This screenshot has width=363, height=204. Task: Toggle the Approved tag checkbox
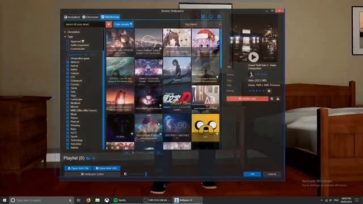tap(68, 41)
